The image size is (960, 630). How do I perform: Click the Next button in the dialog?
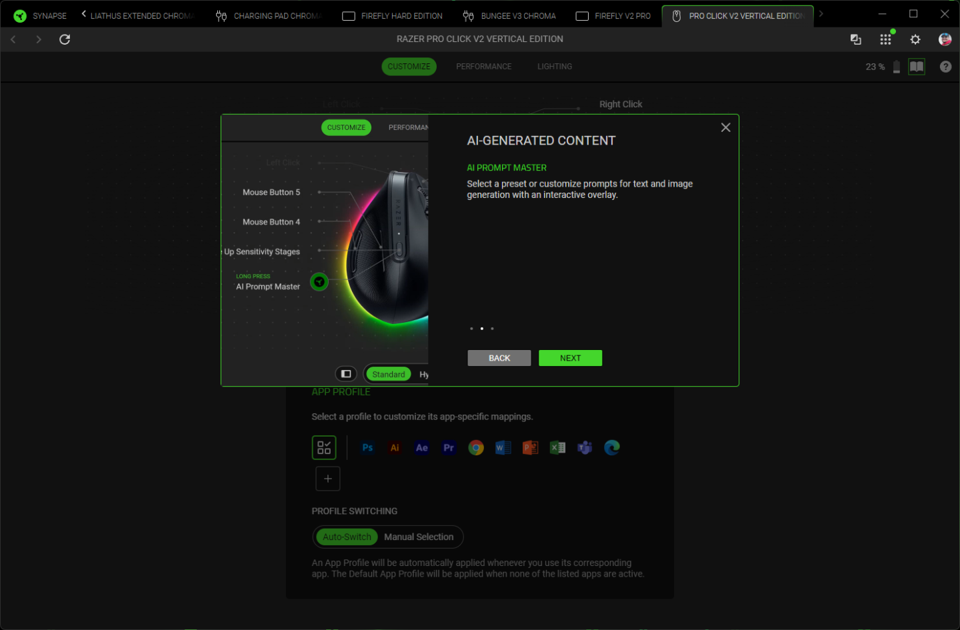pyautogui.click(x=571, y=358)
